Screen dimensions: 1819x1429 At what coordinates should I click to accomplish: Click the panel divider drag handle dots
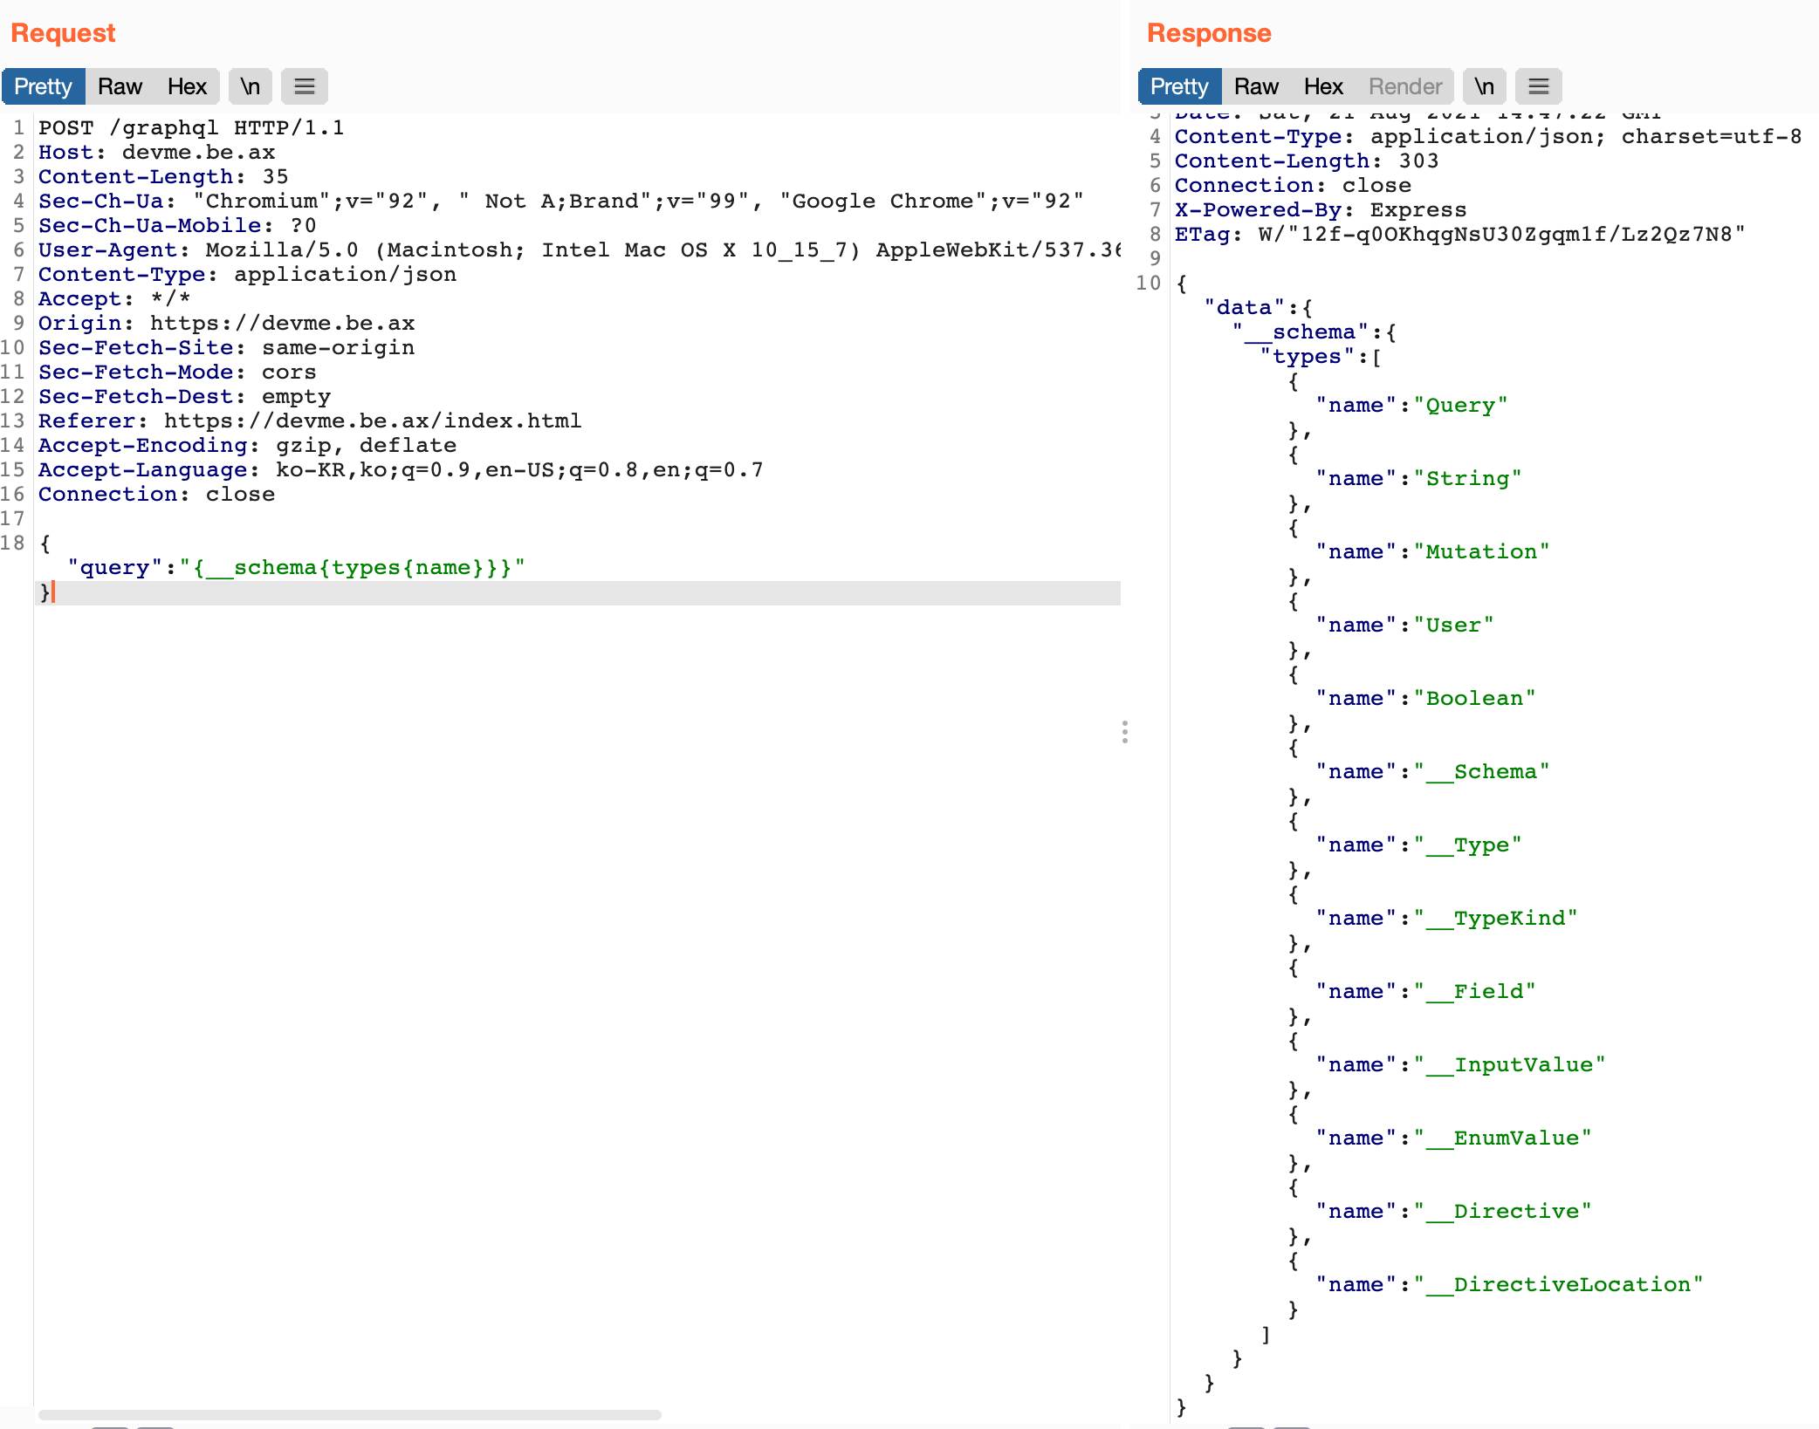click(x=1125, y=731)
